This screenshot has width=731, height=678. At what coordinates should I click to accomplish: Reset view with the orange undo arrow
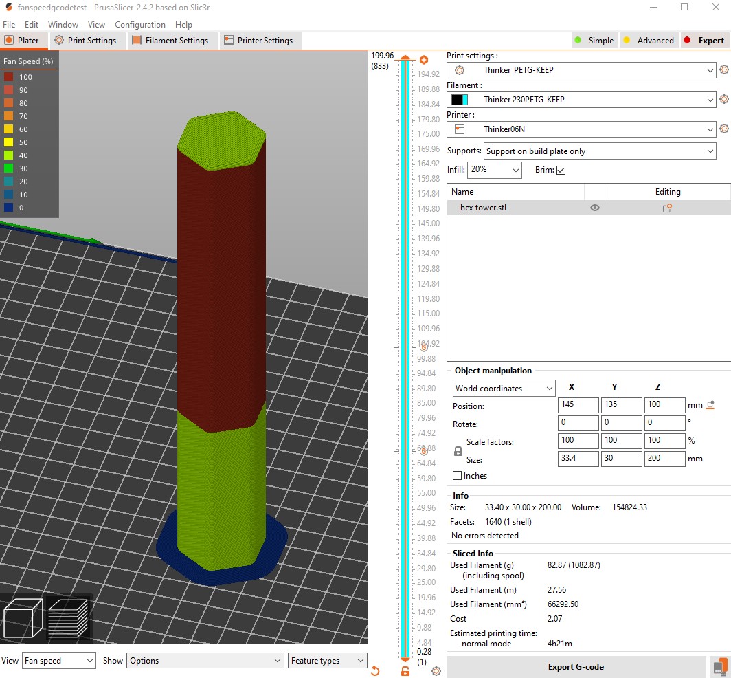pos(375,670)
